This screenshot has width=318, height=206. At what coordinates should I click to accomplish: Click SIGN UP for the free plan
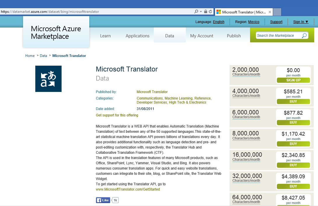pos(293,80)
